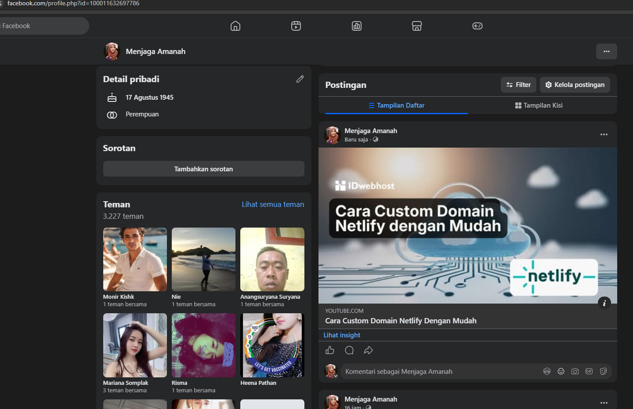Click the name Anangsuryana Suryana
Image resolution: width=633 pixels, height=409 pixels.
pyautogui.click(x=270, y=297)
